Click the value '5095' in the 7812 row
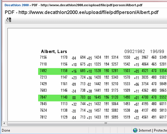The height and width of the screenshot is (134, 167). point(115,117)
